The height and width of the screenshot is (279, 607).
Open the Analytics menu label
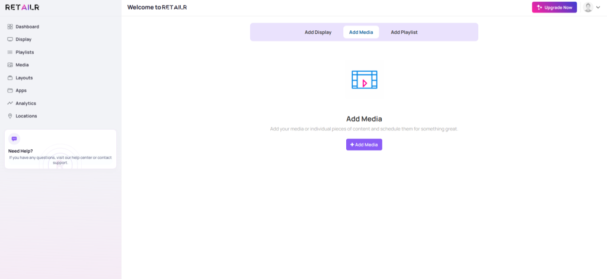[25, 103]
